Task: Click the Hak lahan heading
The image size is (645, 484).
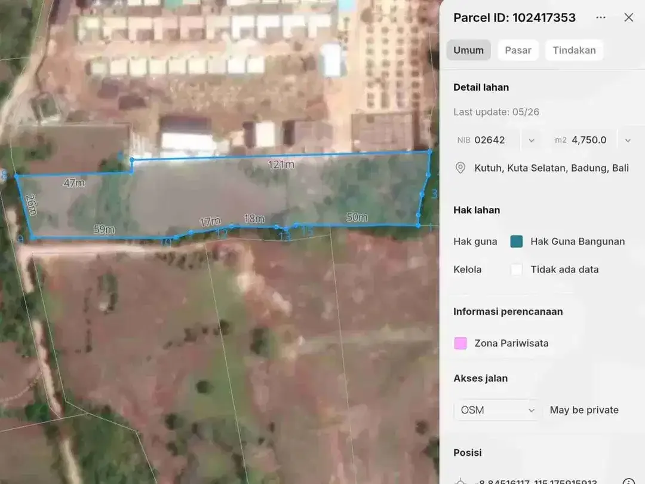Action: tap(477, 210)
